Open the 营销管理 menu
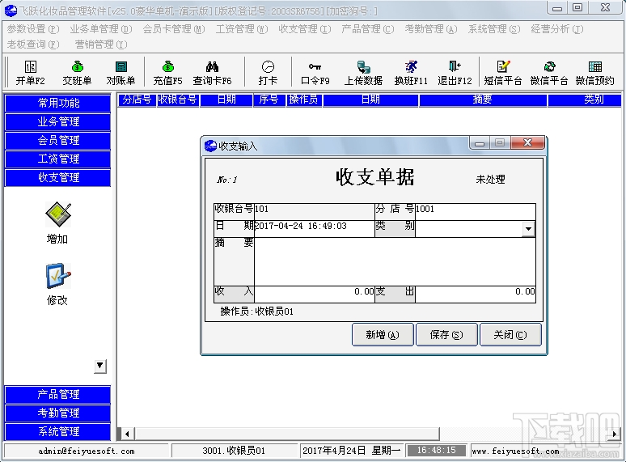This screenshot has width=626, height=462. (101, 45)
